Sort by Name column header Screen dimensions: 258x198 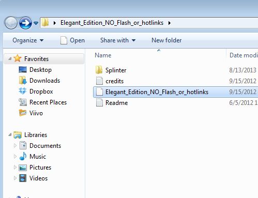103,55
